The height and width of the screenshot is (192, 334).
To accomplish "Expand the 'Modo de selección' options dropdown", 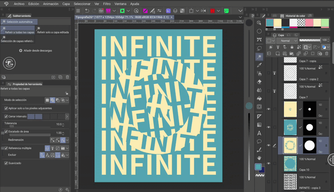I will [67, 100].
